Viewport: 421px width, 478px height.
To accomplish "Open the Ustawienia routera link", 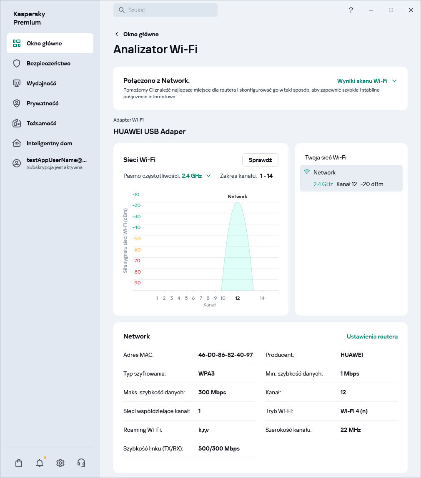I will tap(372, 336).
